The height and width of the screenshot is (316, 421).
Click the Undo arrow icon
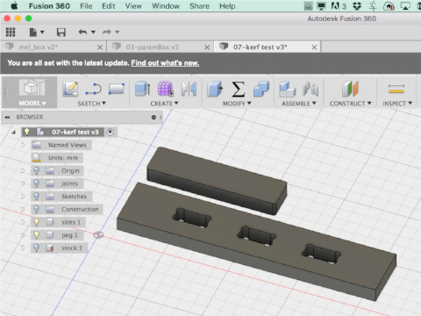coord(82,32)
